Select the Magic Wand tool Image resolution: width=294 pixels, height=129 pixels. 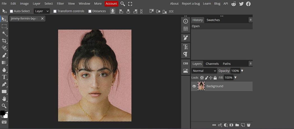(4, 33)
